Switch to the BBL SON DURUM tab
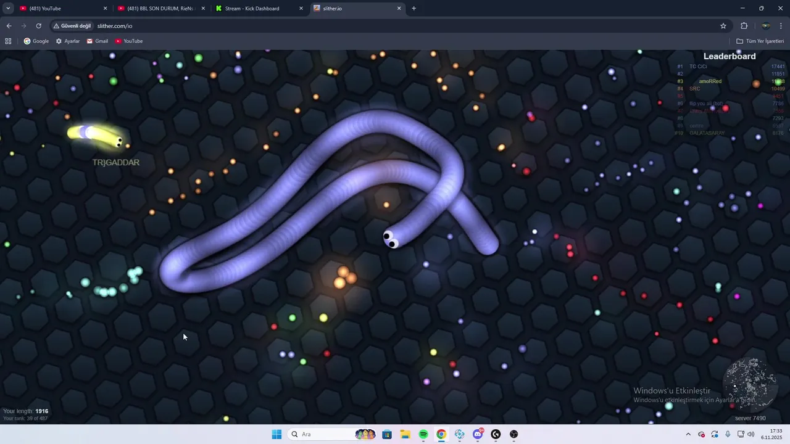The width and height of the screenshot is (790, 444). [161, 9]
